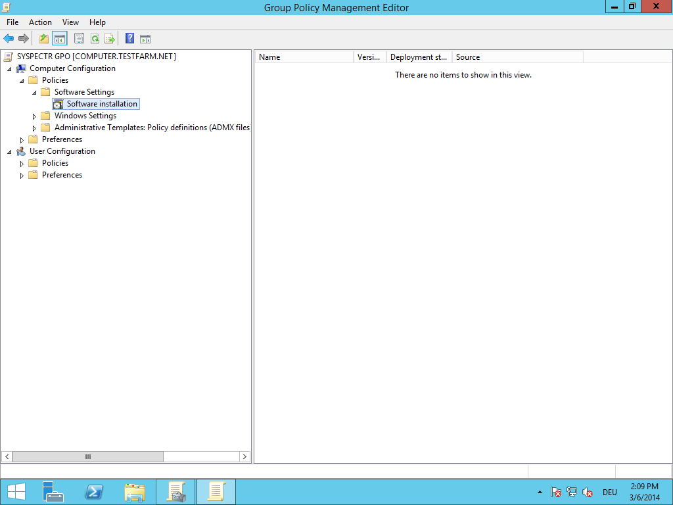Screen dimensions: 673x505
Task: Open File Explorer from the taskbar
Action: point(135,492)
